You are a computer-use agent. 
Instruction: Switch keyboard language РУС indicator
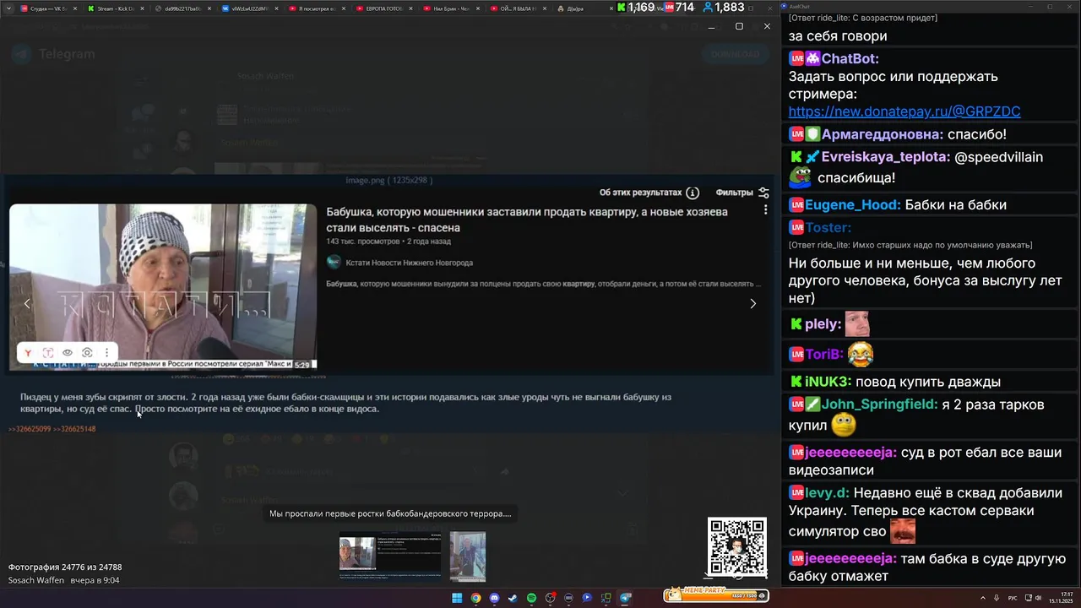[x=1013, y=598]
